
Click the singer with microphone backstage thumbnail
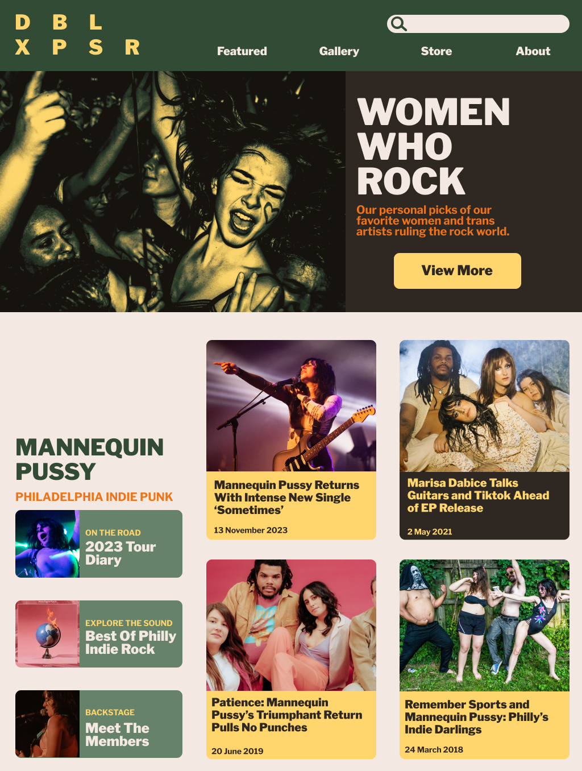(48, 724)
